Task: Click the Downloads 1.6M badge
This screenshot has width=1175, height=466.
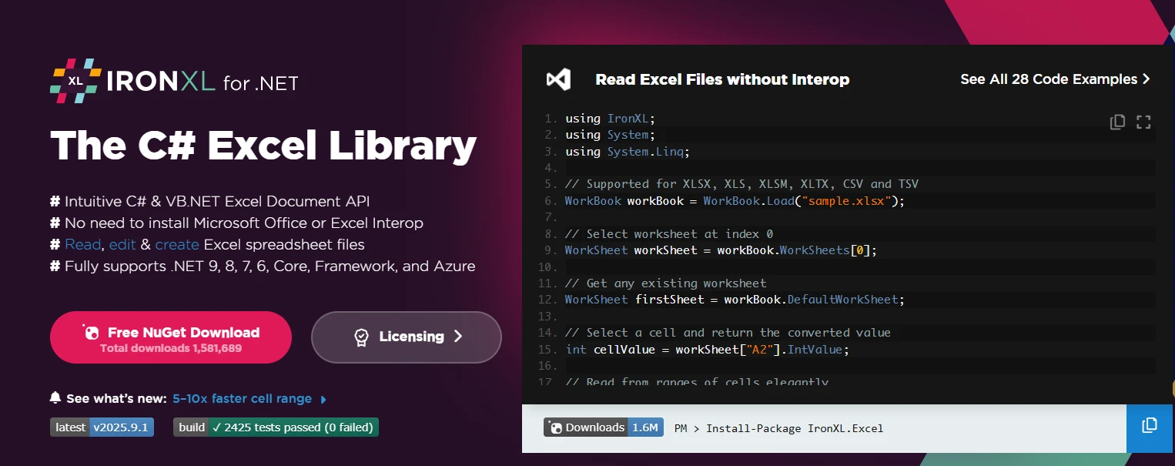Action: pos(603,427)
